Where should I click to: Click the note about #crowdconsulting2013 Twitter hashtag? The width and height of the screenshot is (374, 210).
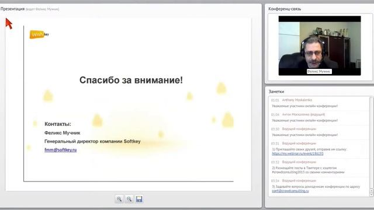tap(308, 170)
